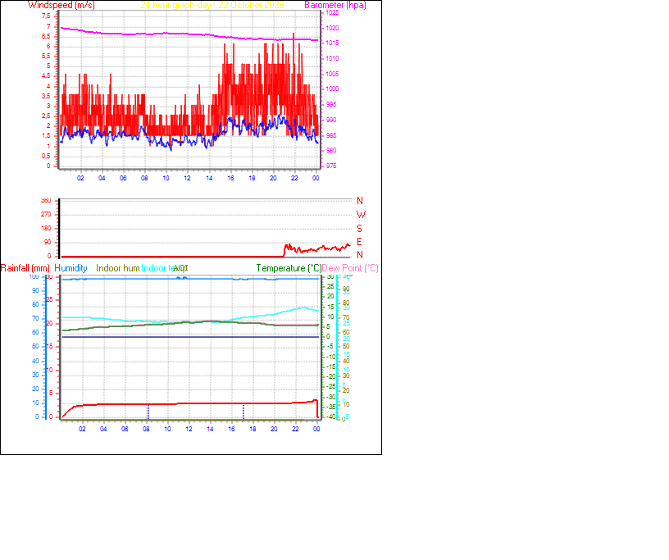Select the 1020 barometer scale value
This screenshot has width=669, height=560.
click(x=332, y=28)
